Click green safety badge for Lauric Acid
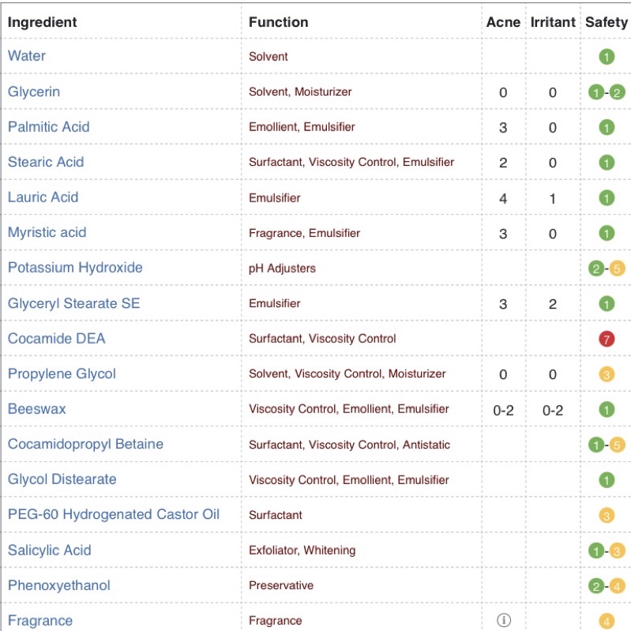The width and height of the screenshot is (631, 631). coord(607,198)
